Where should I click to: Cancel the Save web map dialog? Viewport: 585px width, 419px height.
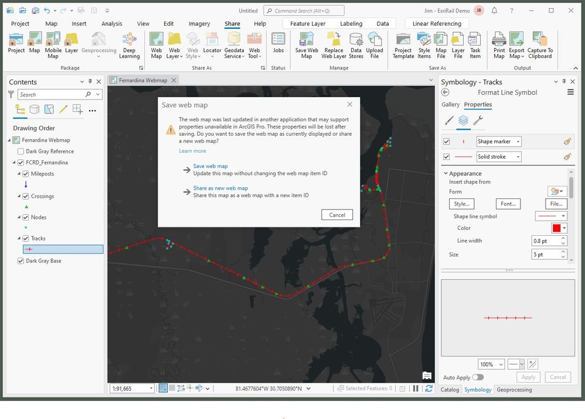coord(337,215)
